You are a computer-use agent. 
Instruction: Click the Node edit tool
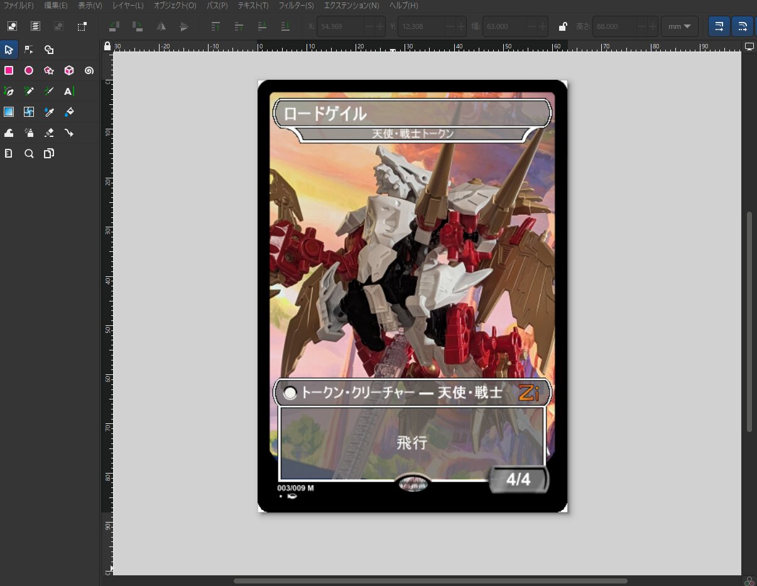[29, 50]
